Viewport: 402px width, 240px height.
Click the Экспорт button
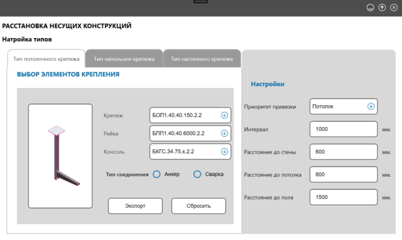[135, 206]
